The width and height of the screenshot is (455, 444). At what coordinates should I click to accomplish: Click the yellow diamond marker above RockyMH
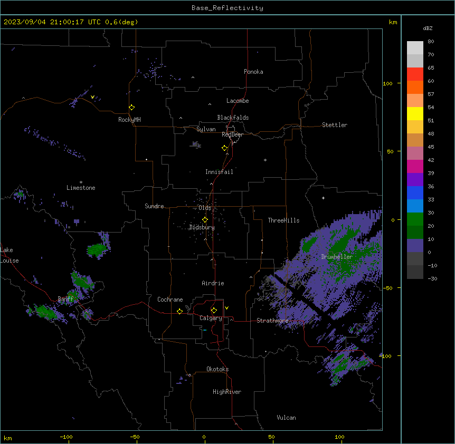pos(132,108)
